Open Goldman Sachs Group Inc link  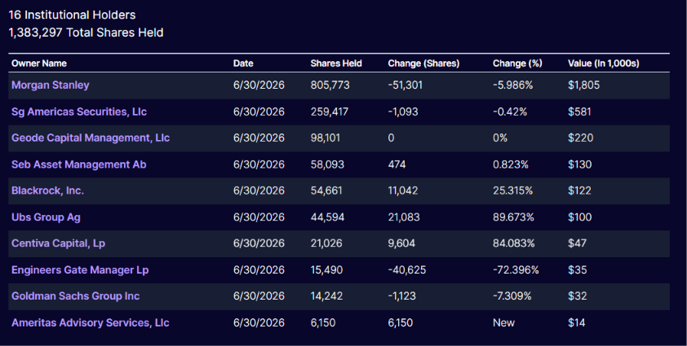coord(75,296)
